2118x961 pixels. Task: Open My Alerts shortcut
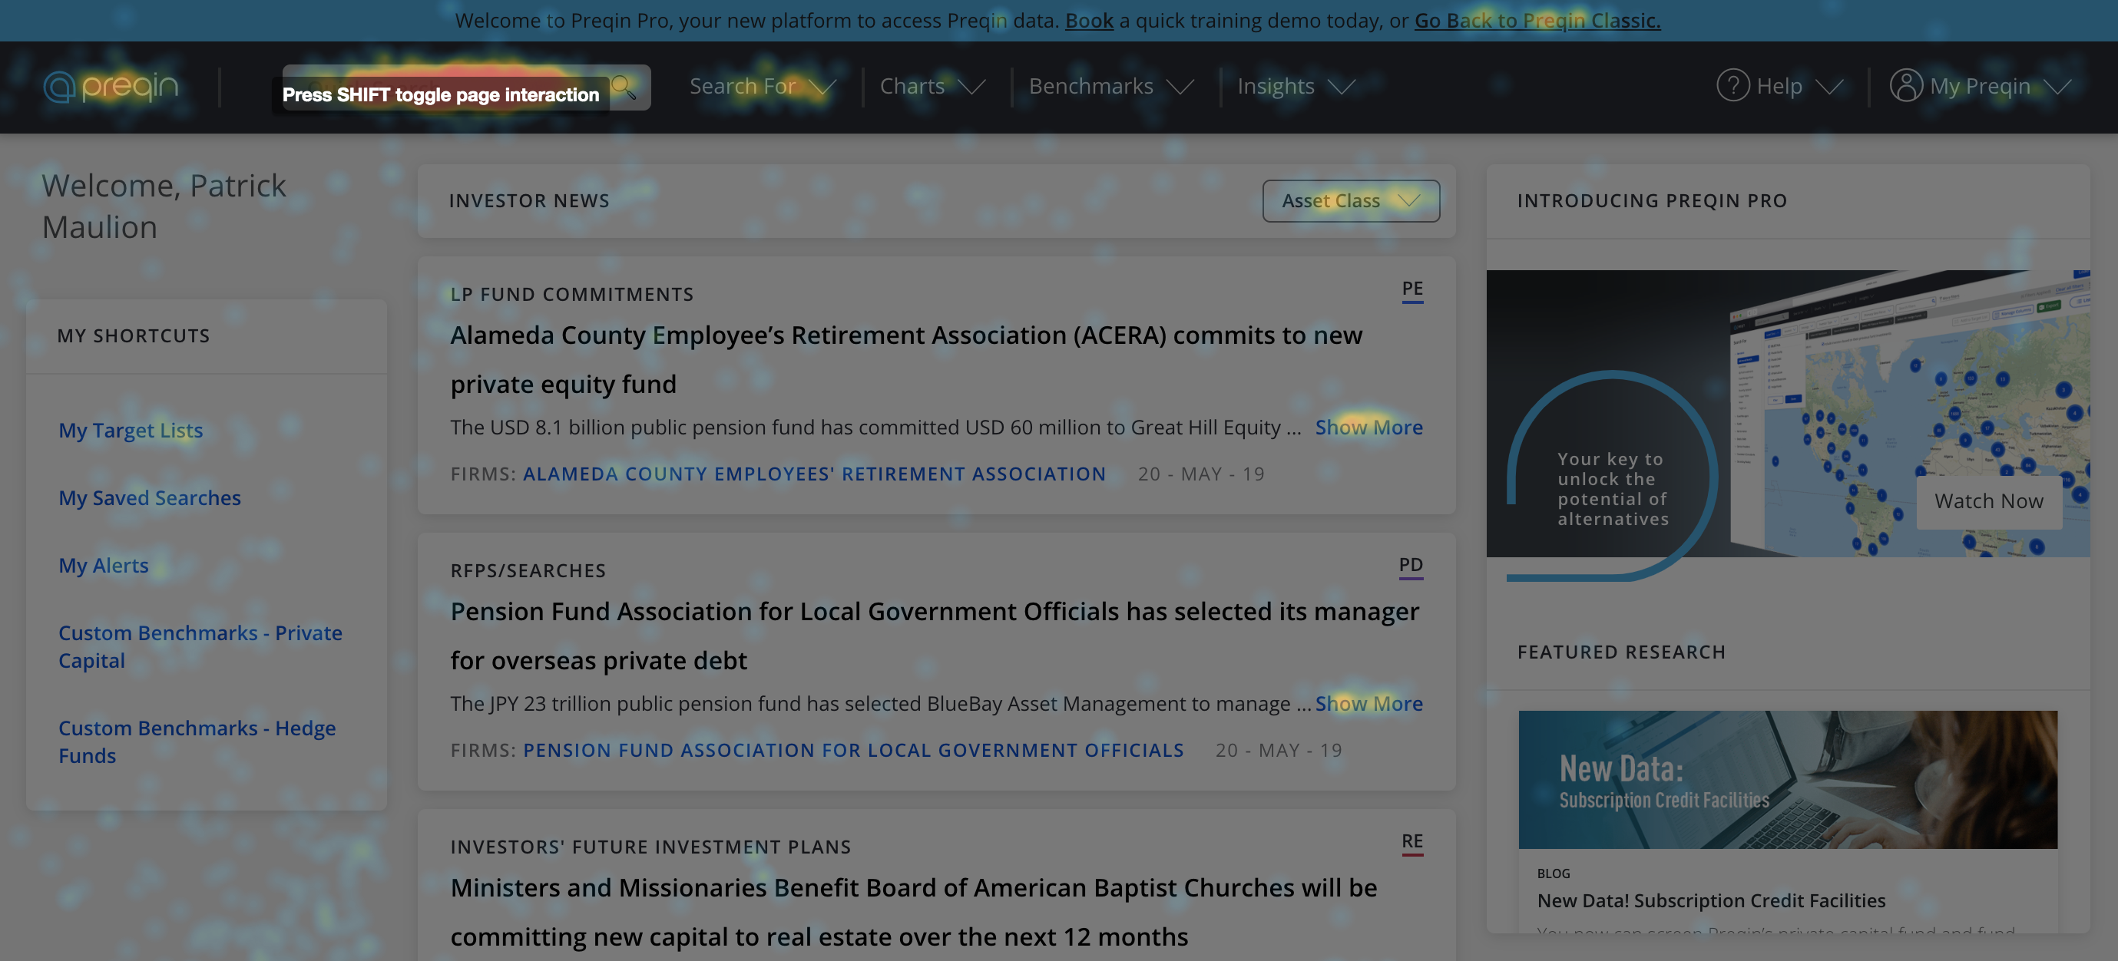104,565
